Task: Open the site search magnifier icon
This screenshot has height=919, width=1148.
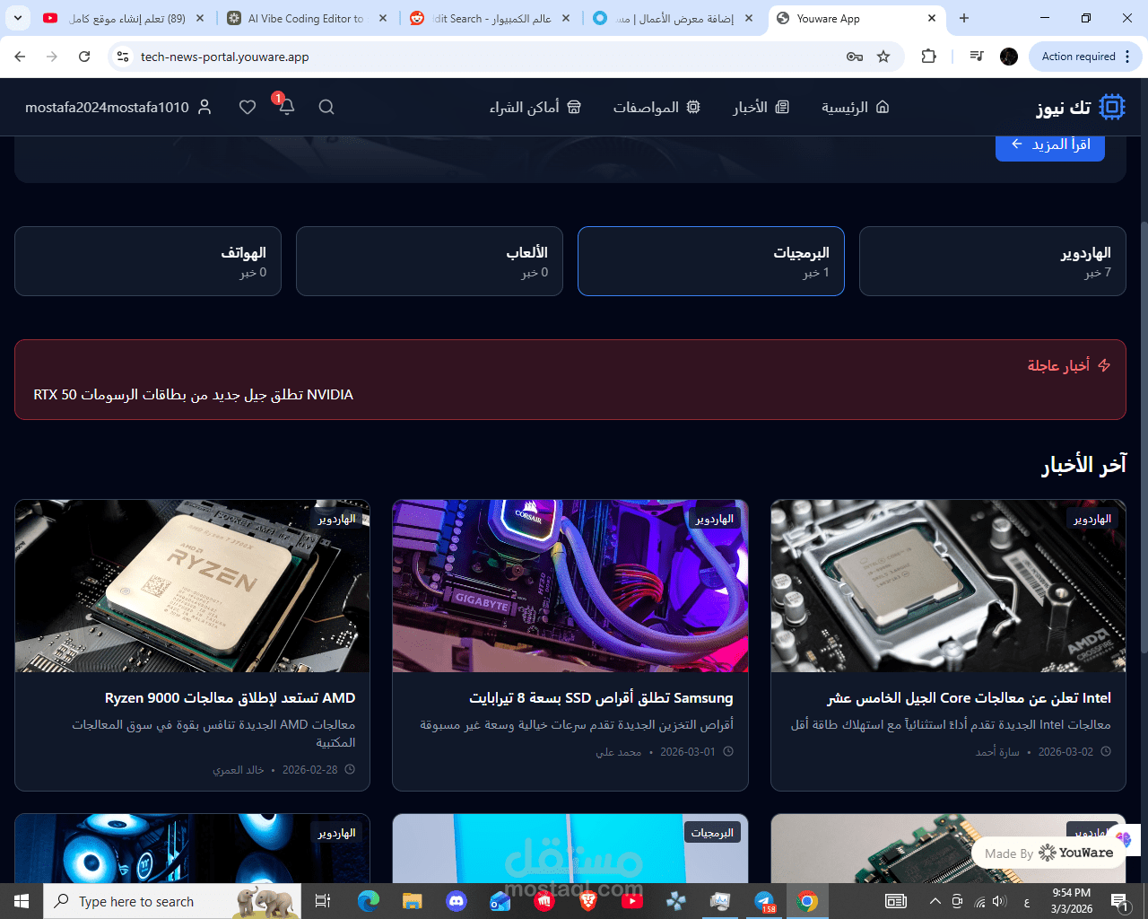Action: 326,107
